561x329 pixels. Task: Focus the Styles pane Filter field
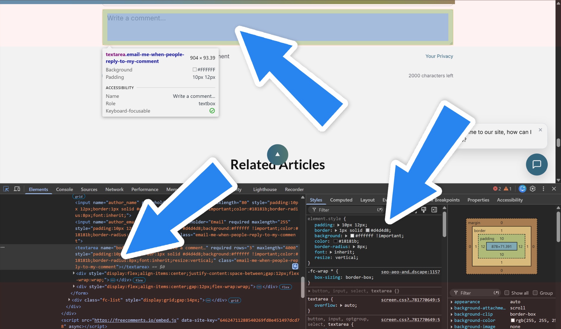tap(346, 210)
